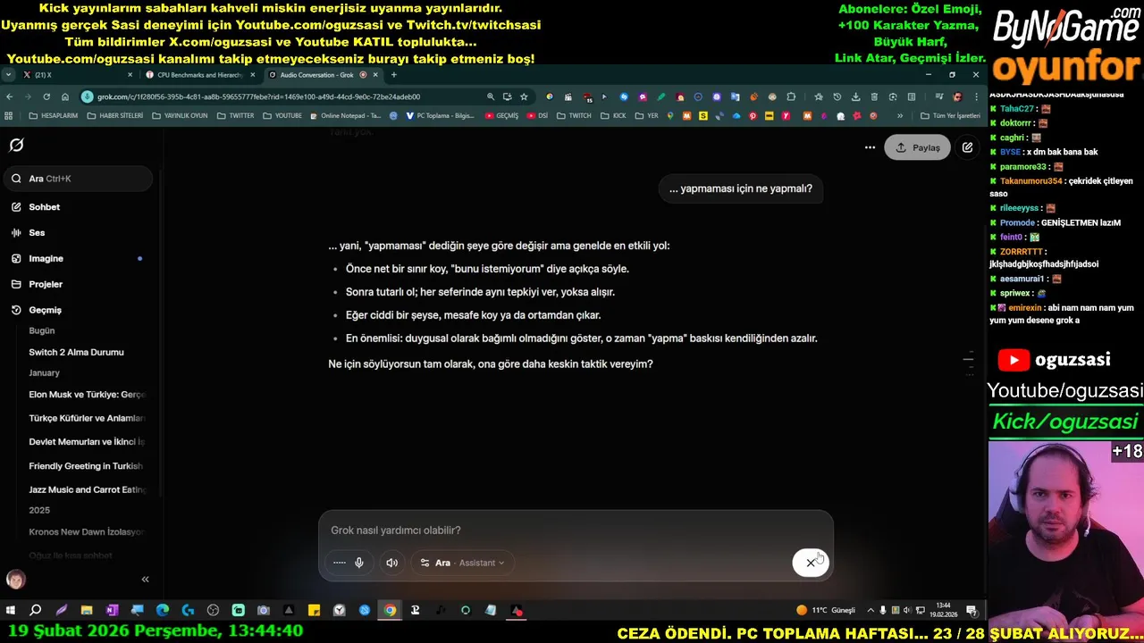Image resolution: width=1144 pixels, height=643 pixels.
Task: Close the 'Audio Conversation - Grok' tab
Action: (375, 75)
